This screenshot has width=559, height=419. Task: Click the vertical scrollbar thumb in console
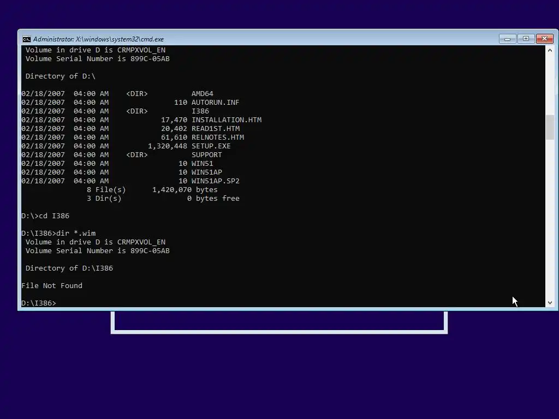pos(550,127)
